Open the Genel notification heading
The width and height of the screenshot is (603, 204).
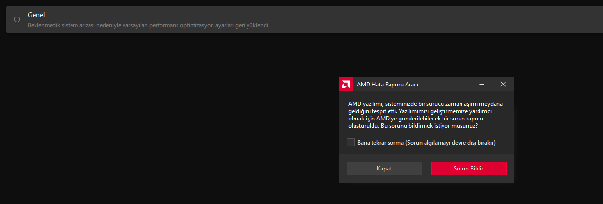tap(36, 15)
